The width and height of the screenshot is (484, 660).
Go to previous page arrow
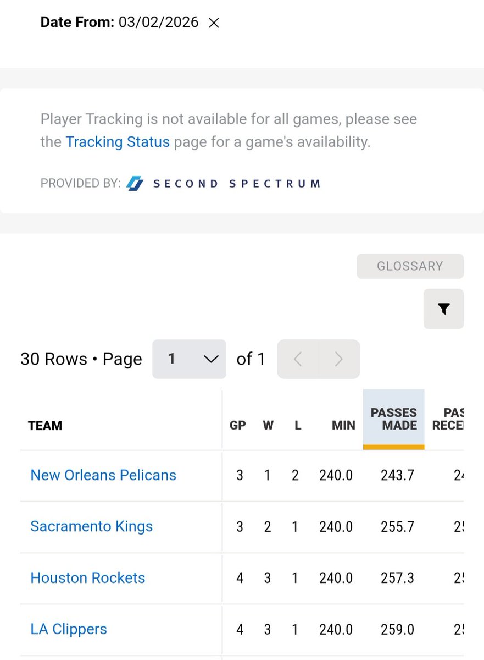pos(298,359)
